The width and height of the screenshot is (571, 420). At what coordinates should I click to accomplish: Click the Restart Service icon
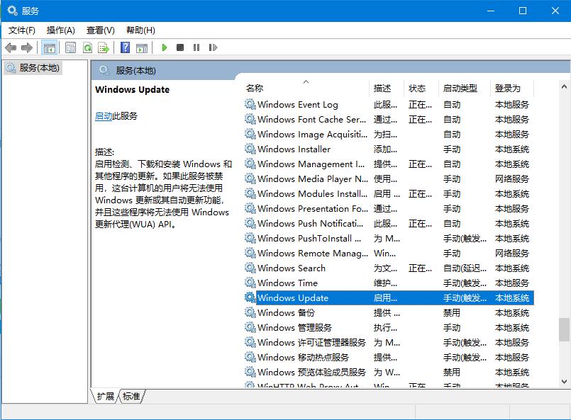tap(213, 47)
